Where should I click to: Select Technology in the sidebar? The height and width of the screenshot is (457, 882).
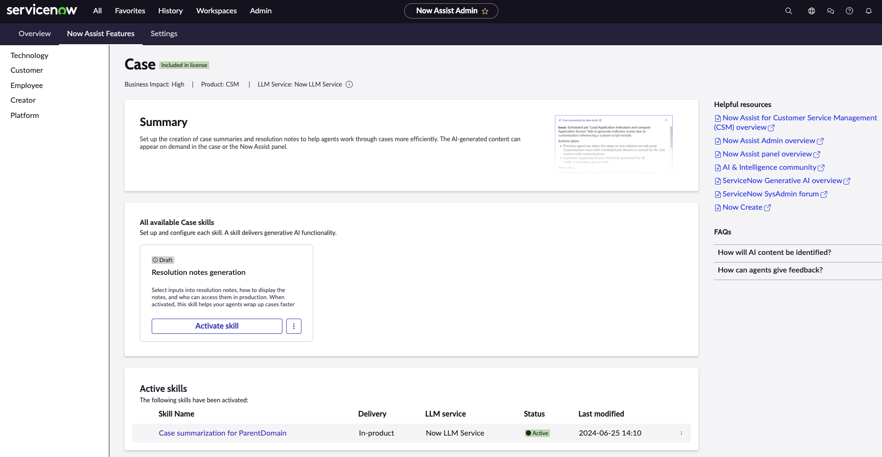tap(29, 56)
